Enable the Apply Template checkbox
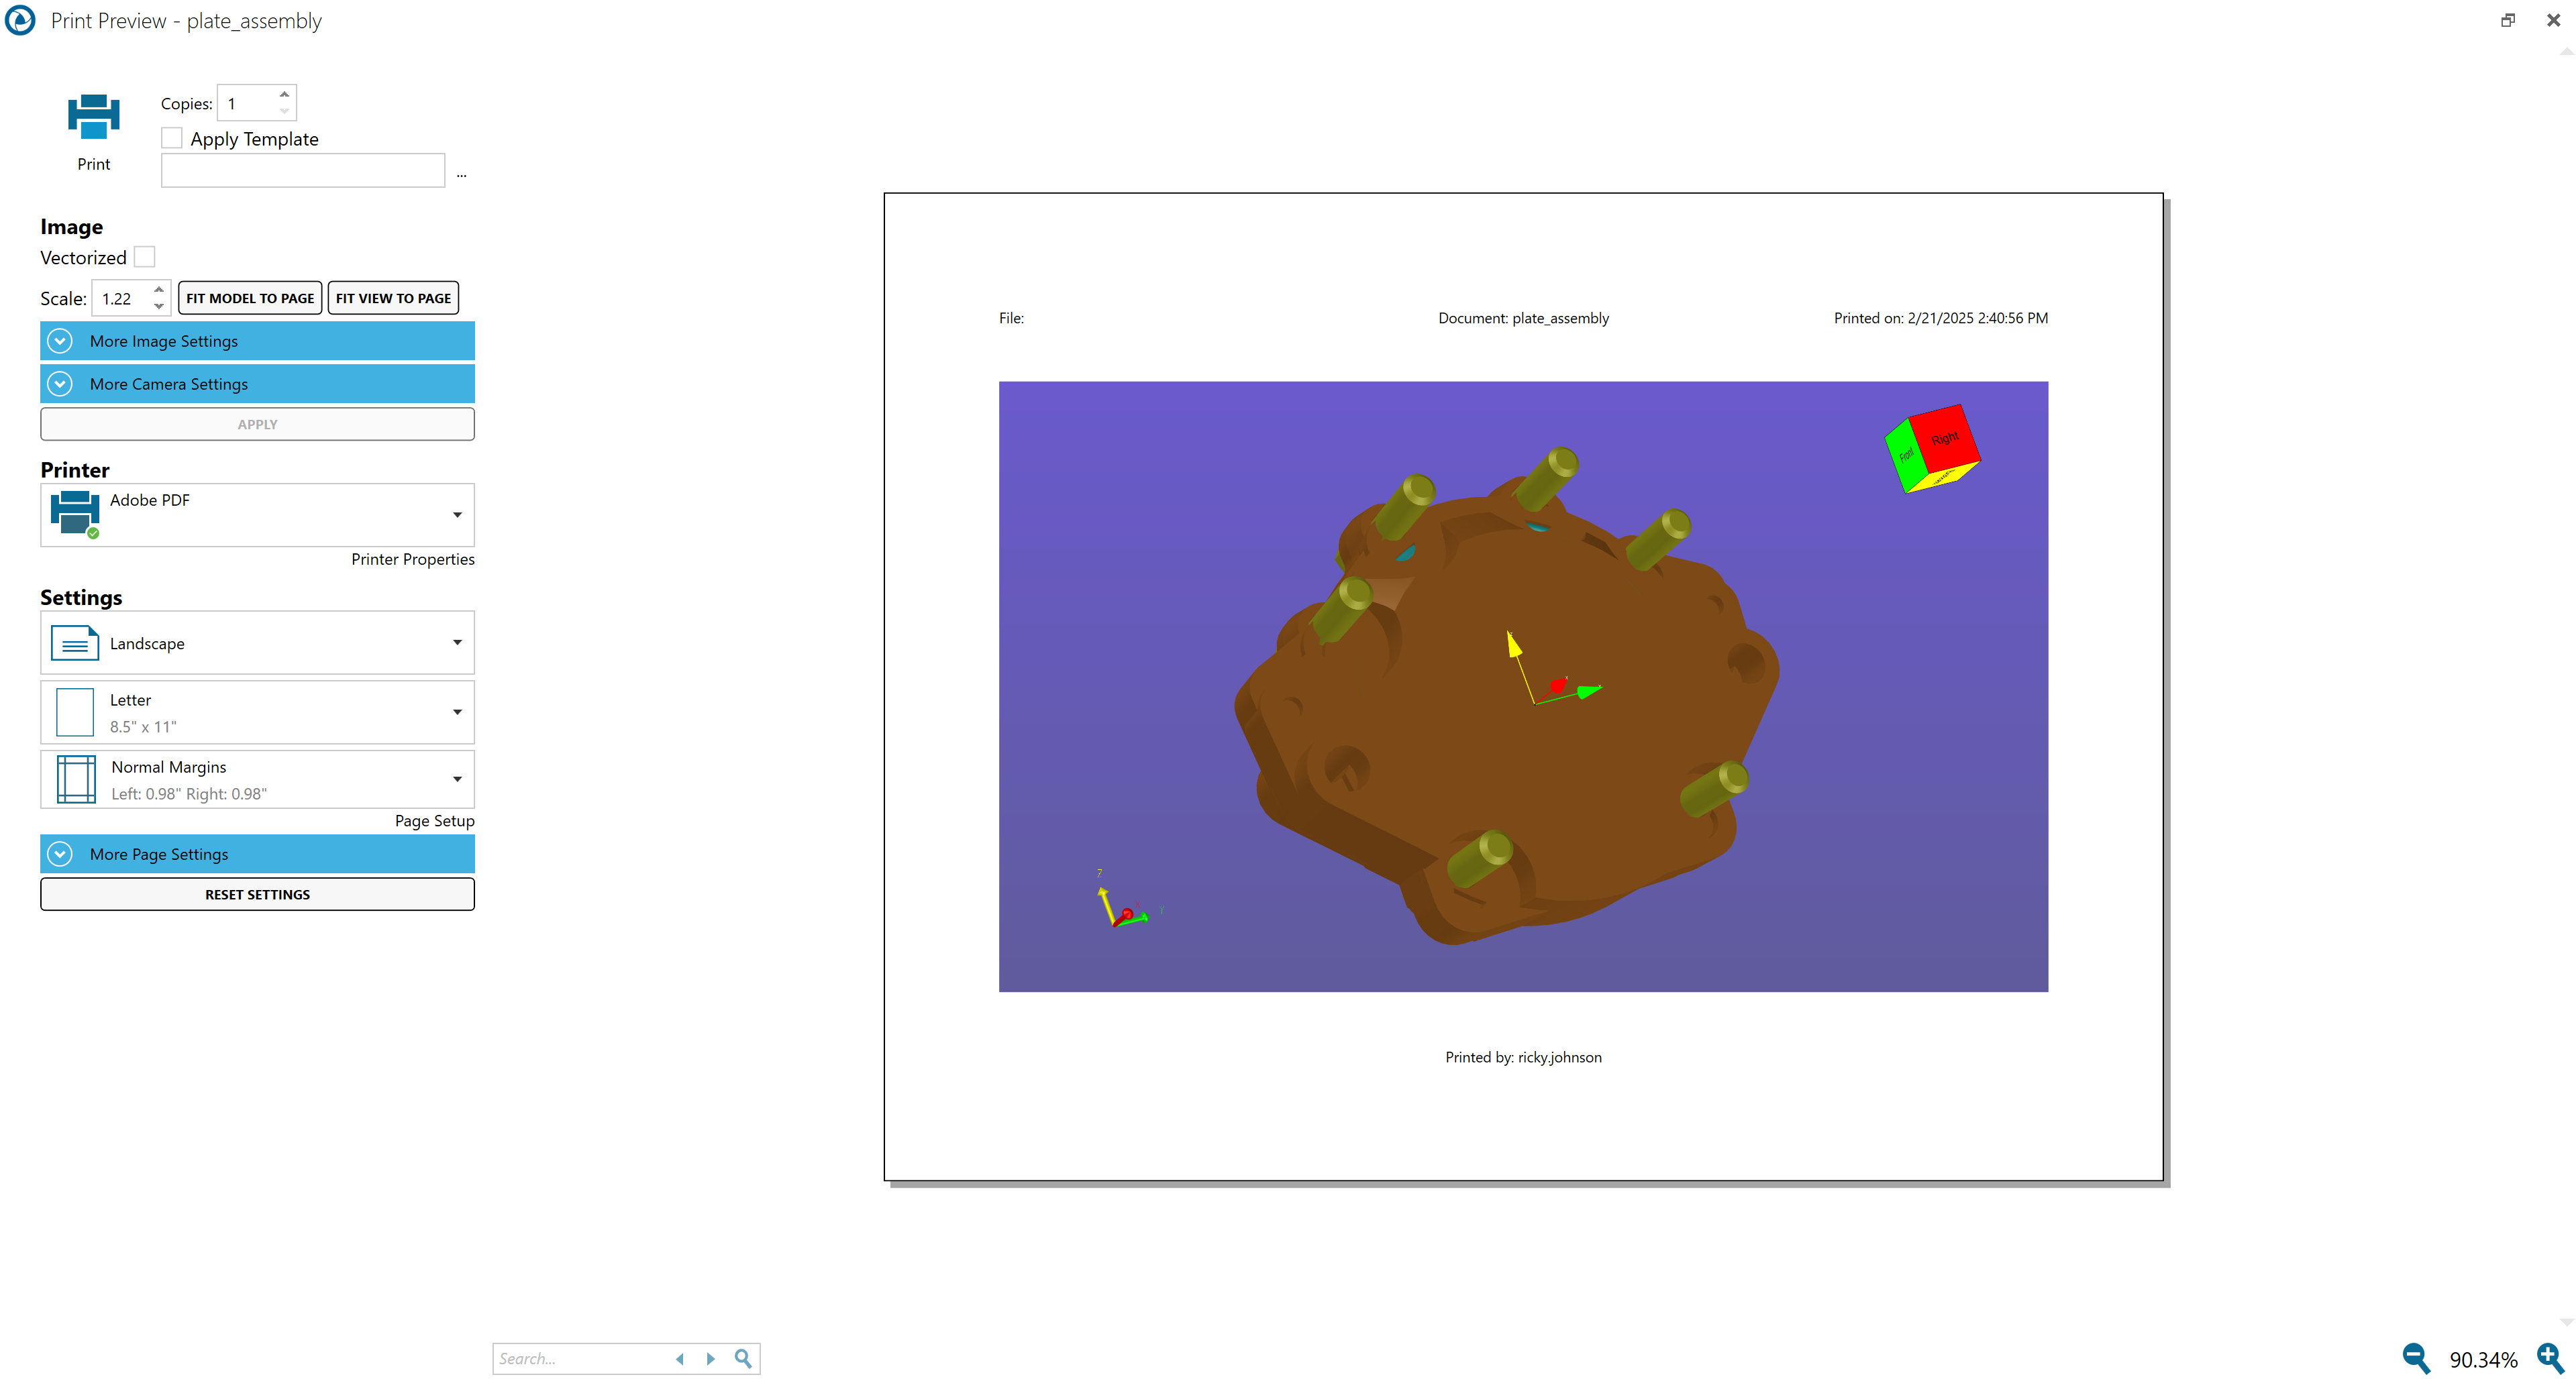The height and width of the screenshot is (1379, 2576). pyautogui.click(x=172, y=138)
